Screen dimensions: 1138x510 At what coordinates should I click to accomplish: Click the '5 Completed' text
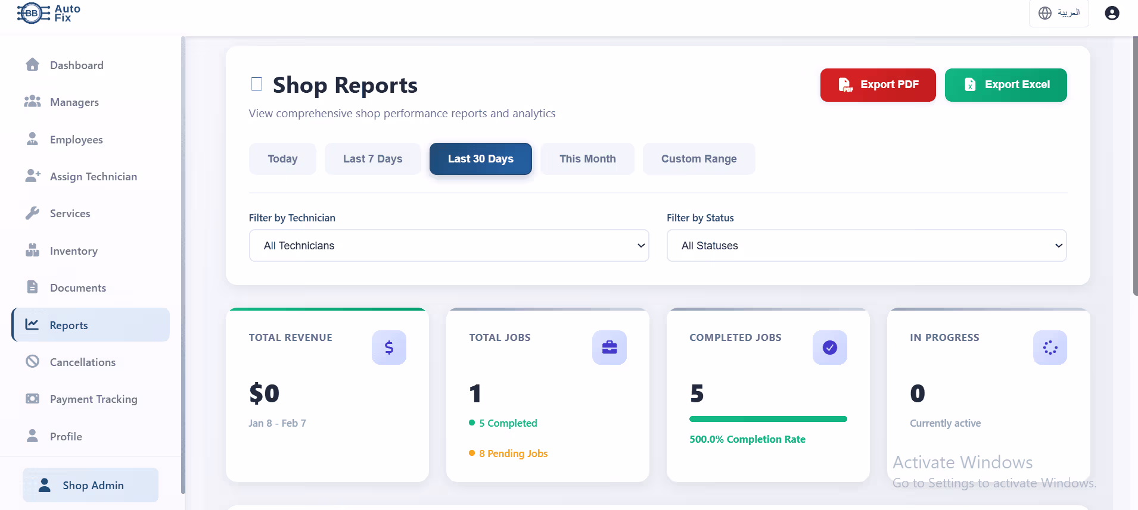[x=508, y=423]
